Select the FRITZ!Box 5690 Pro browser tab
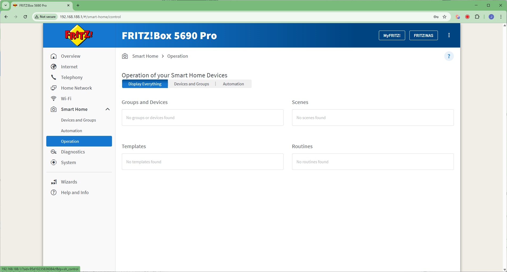The height and width of the screenshot is (272, 507). [x=41, y=5]
